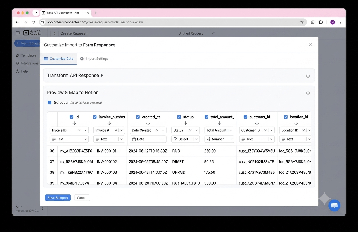Click cell cust_N0P1Q2R3S4T5
This screenshot has height=232, width=358.
(x=256, y=162)
